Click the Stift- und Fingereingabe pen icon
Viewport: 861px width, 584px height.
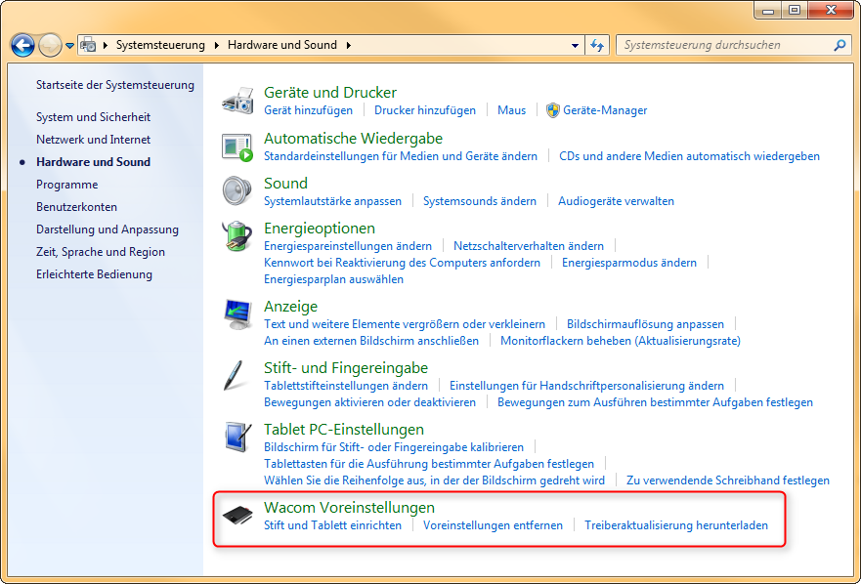point(236,377)
